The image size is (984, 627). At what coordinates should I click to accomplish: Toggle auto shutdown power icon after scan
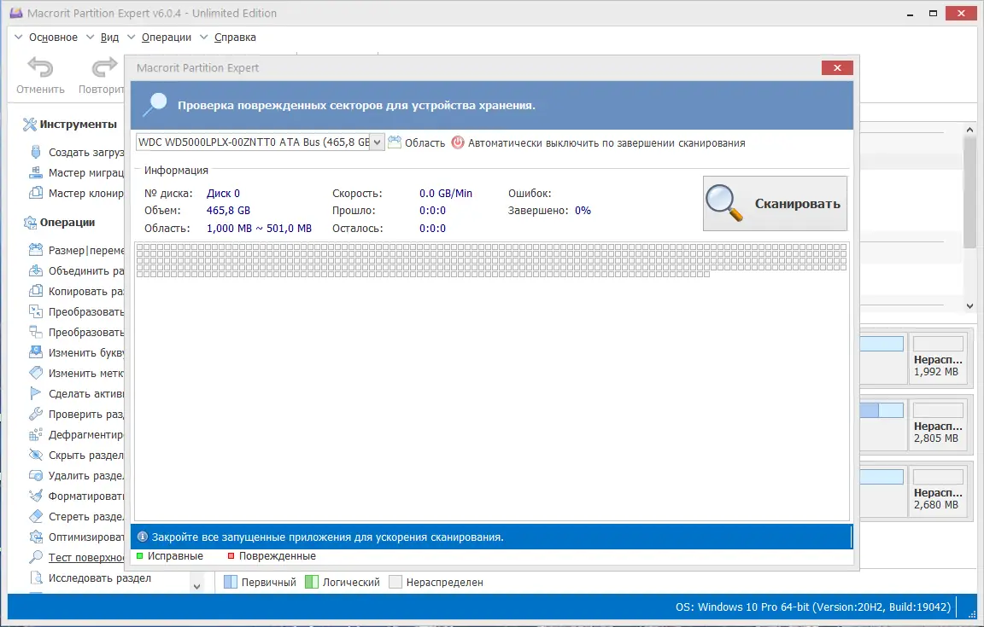(458, 142)
